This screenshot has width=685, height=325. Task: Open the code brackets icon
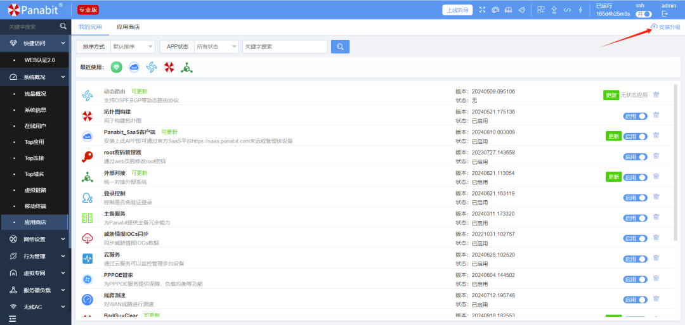click(x=567, y=10)
